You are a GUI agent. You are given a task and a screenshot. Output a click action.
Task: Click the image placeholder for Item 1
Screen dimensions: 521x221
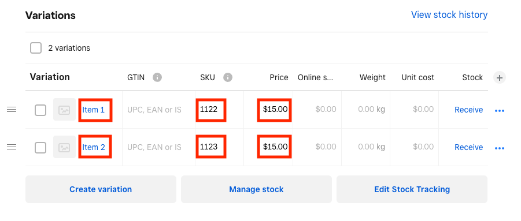[64, 110]
